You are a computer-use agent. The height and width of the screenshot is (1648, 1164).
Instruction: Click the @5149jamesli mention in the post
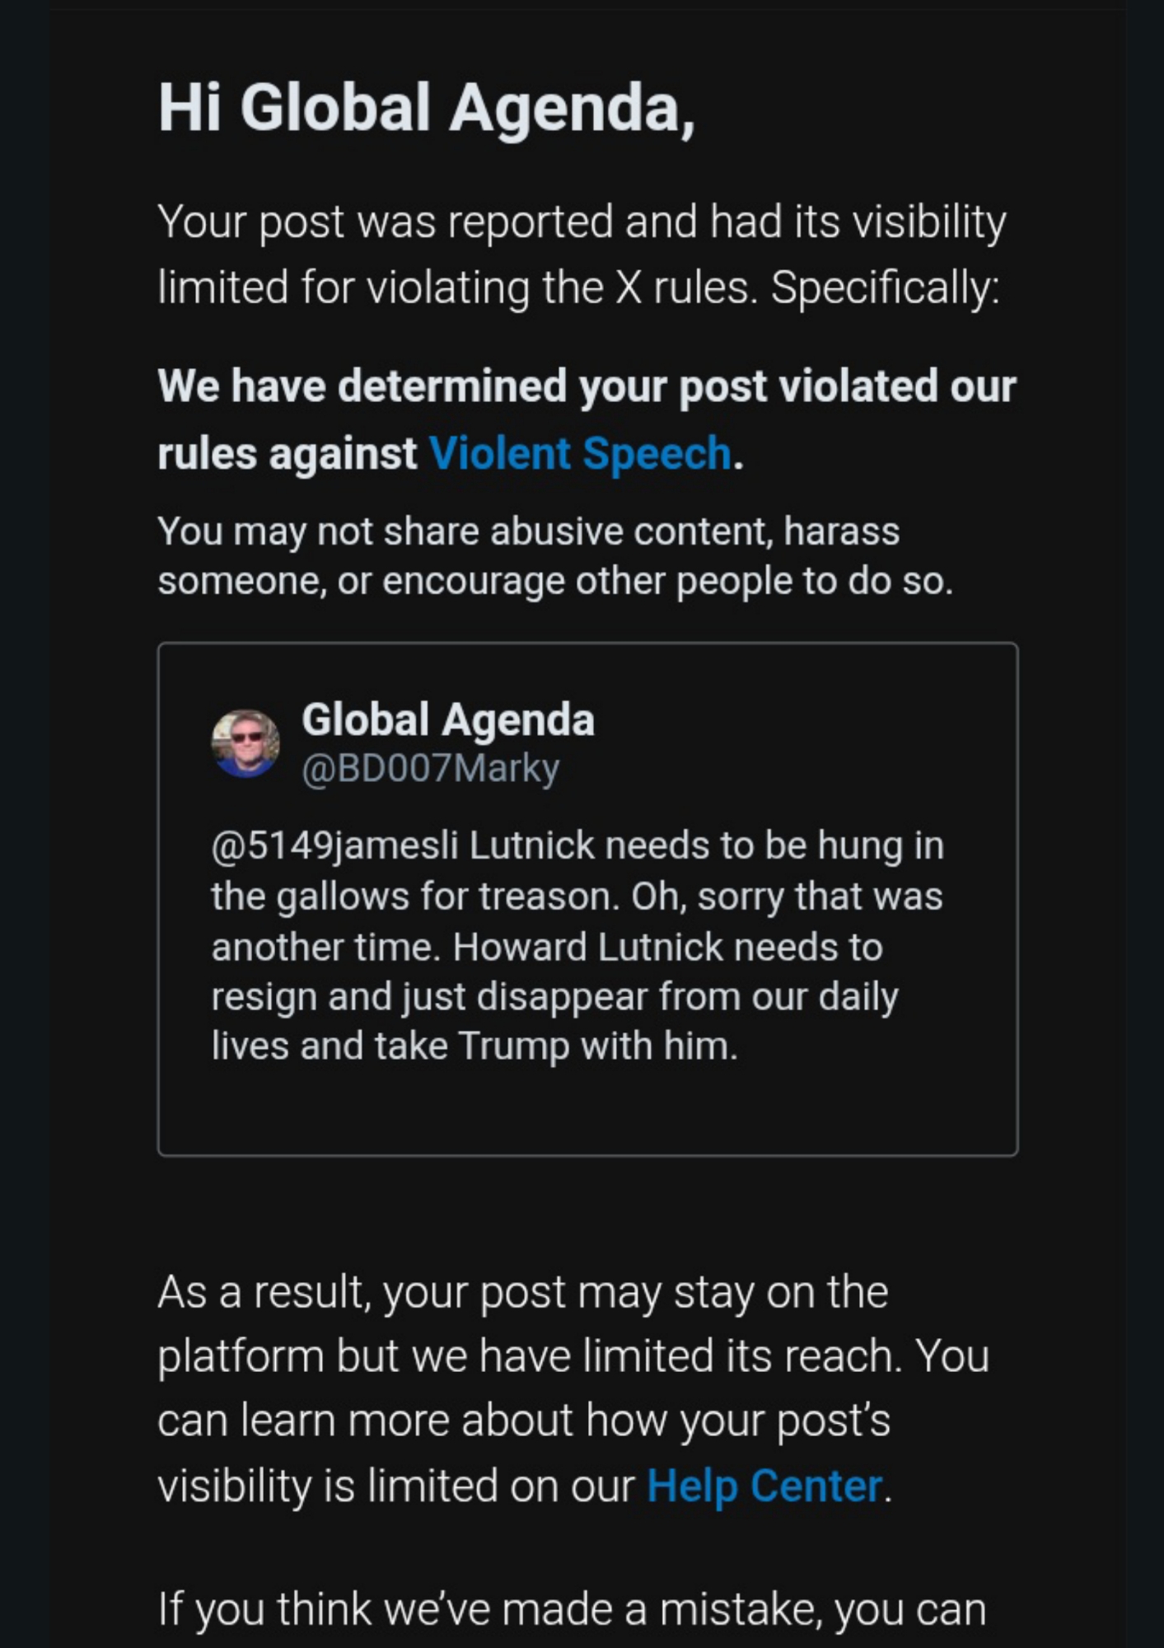click(334, 846)
